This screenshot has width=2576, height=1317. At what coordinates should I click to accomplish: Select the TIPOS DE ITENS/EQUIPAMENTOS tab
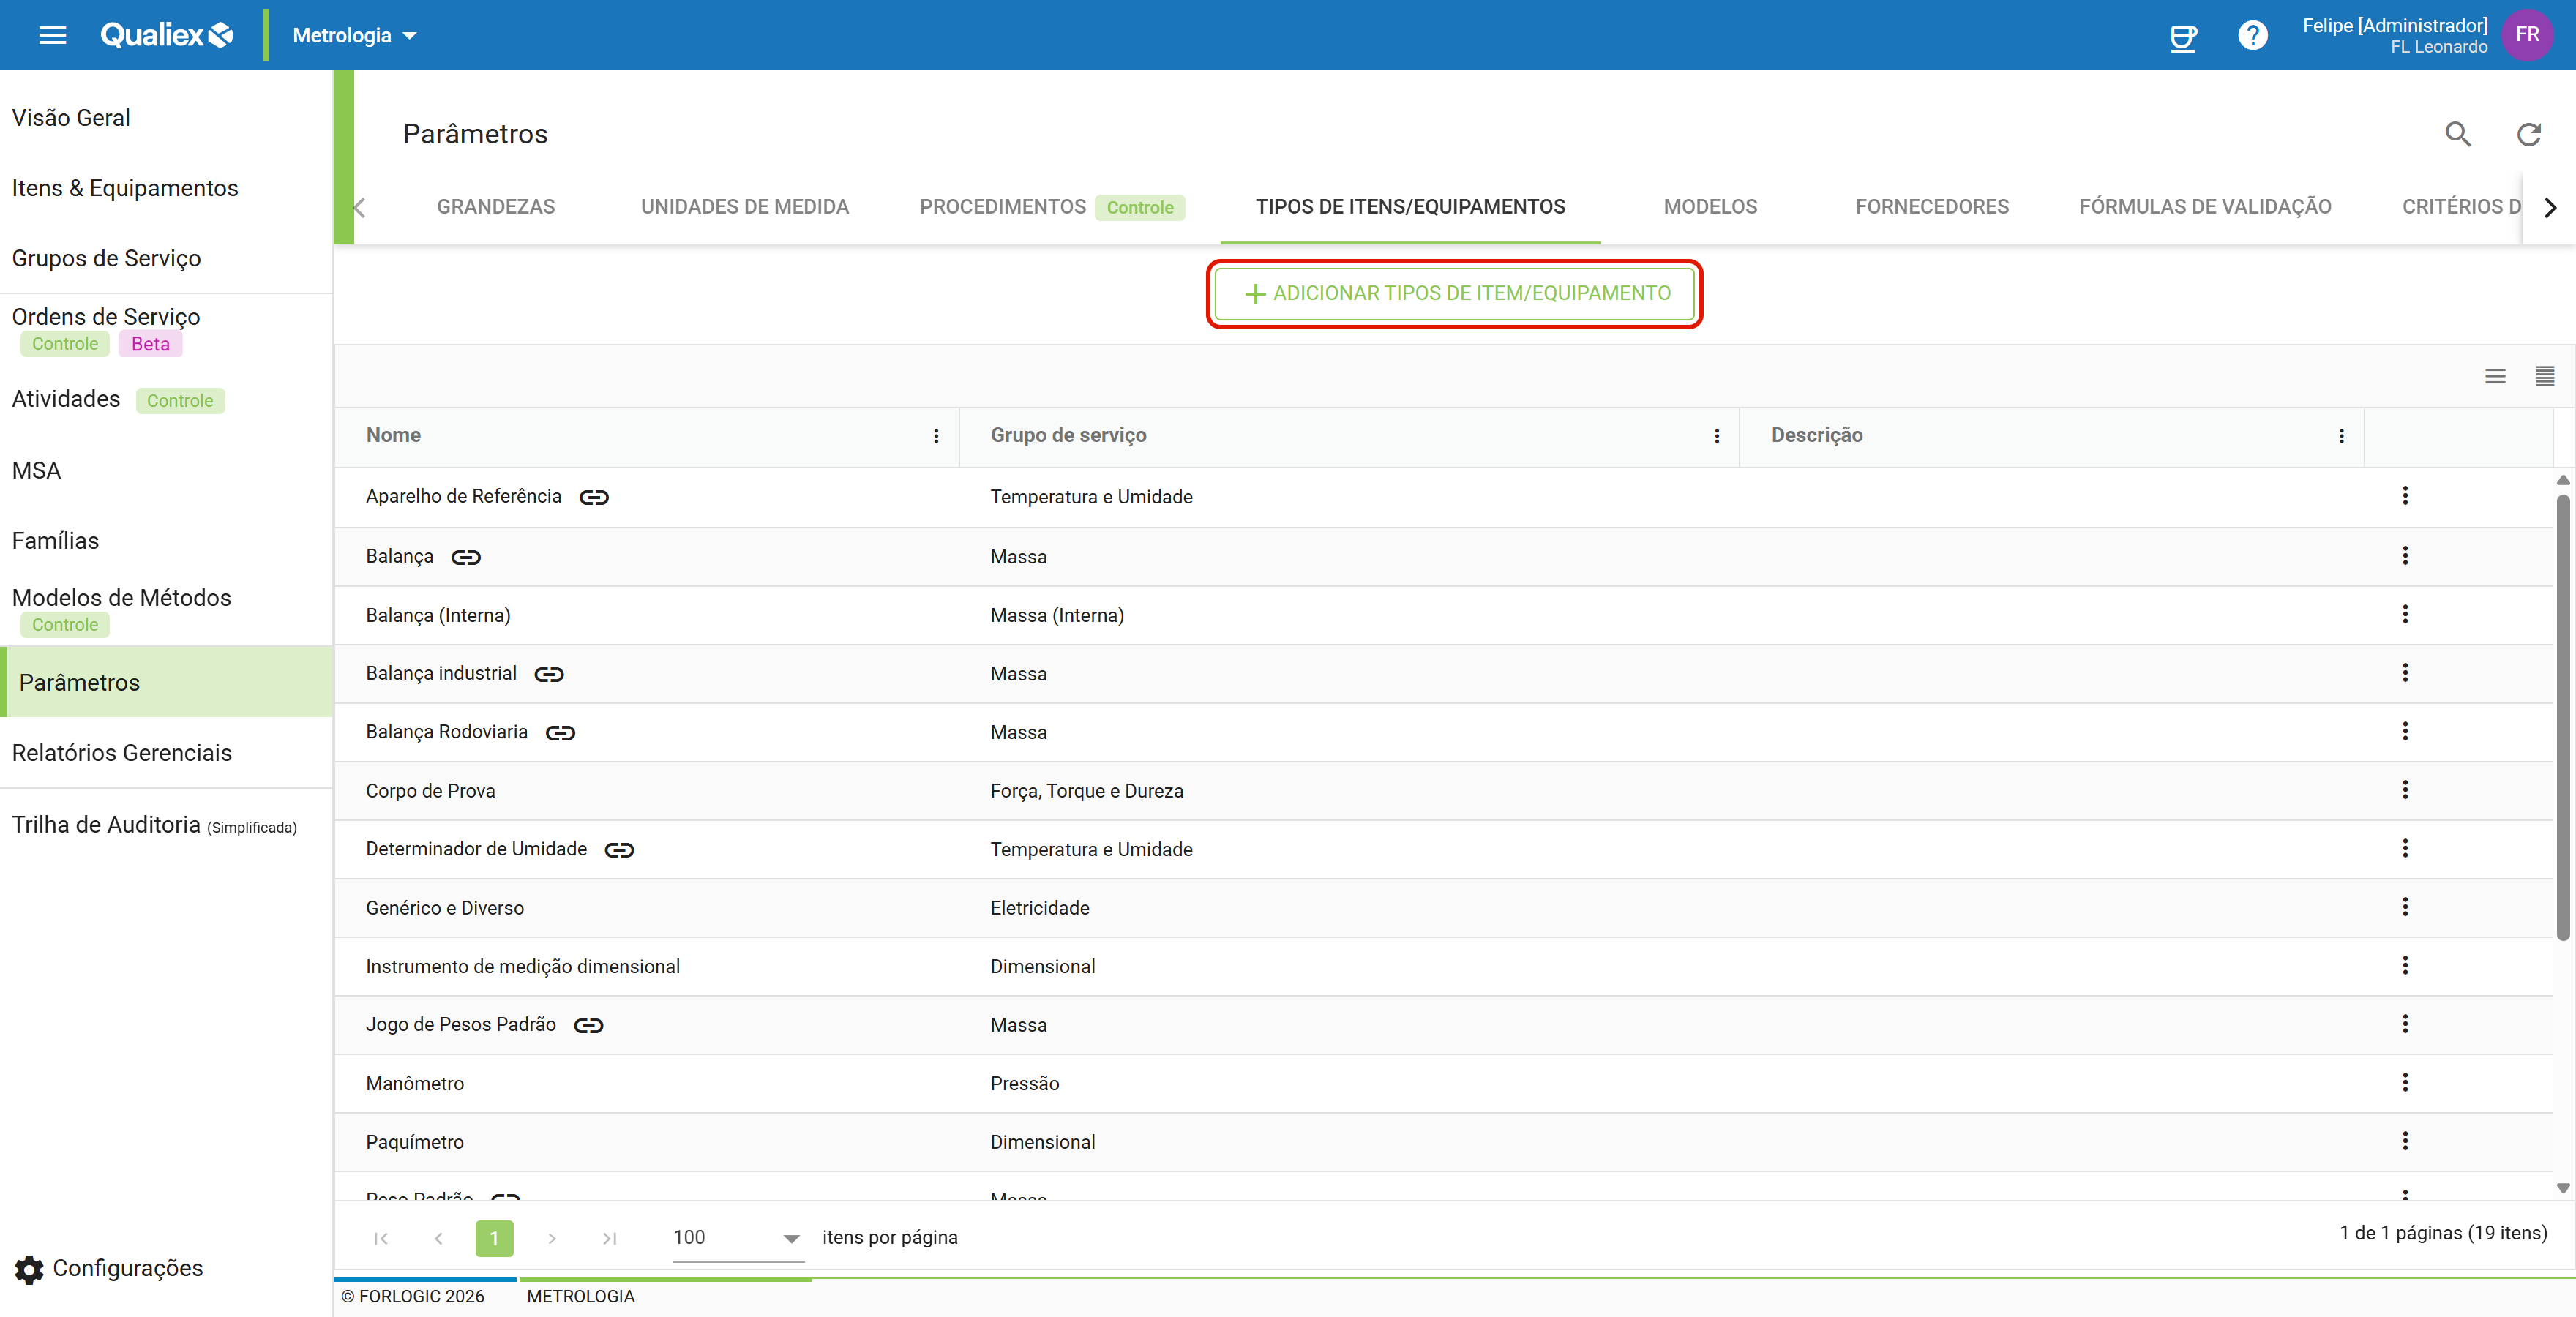pyautogui.click(x=1410, y=207)
